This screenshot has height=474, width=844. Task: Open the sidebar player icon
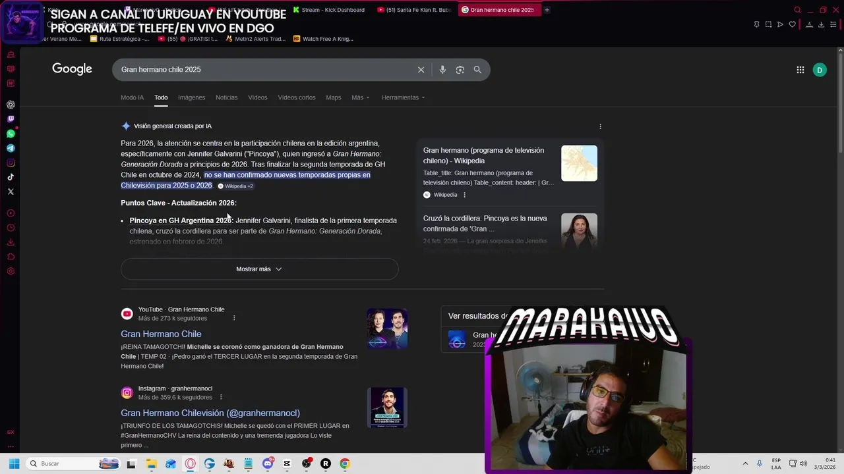11,213
